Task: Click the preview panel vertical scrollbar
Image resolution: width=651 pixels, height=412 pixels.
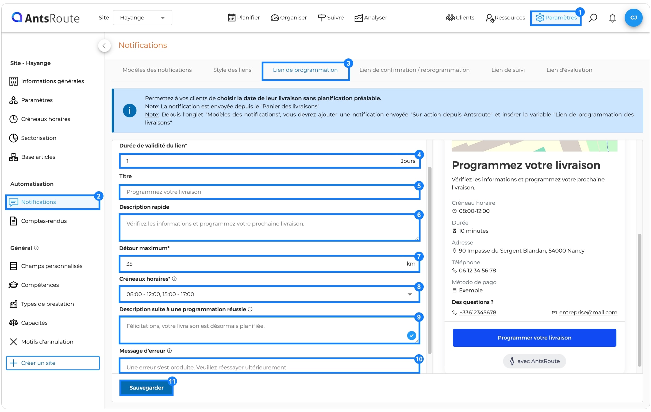Action: coord(639,300)
